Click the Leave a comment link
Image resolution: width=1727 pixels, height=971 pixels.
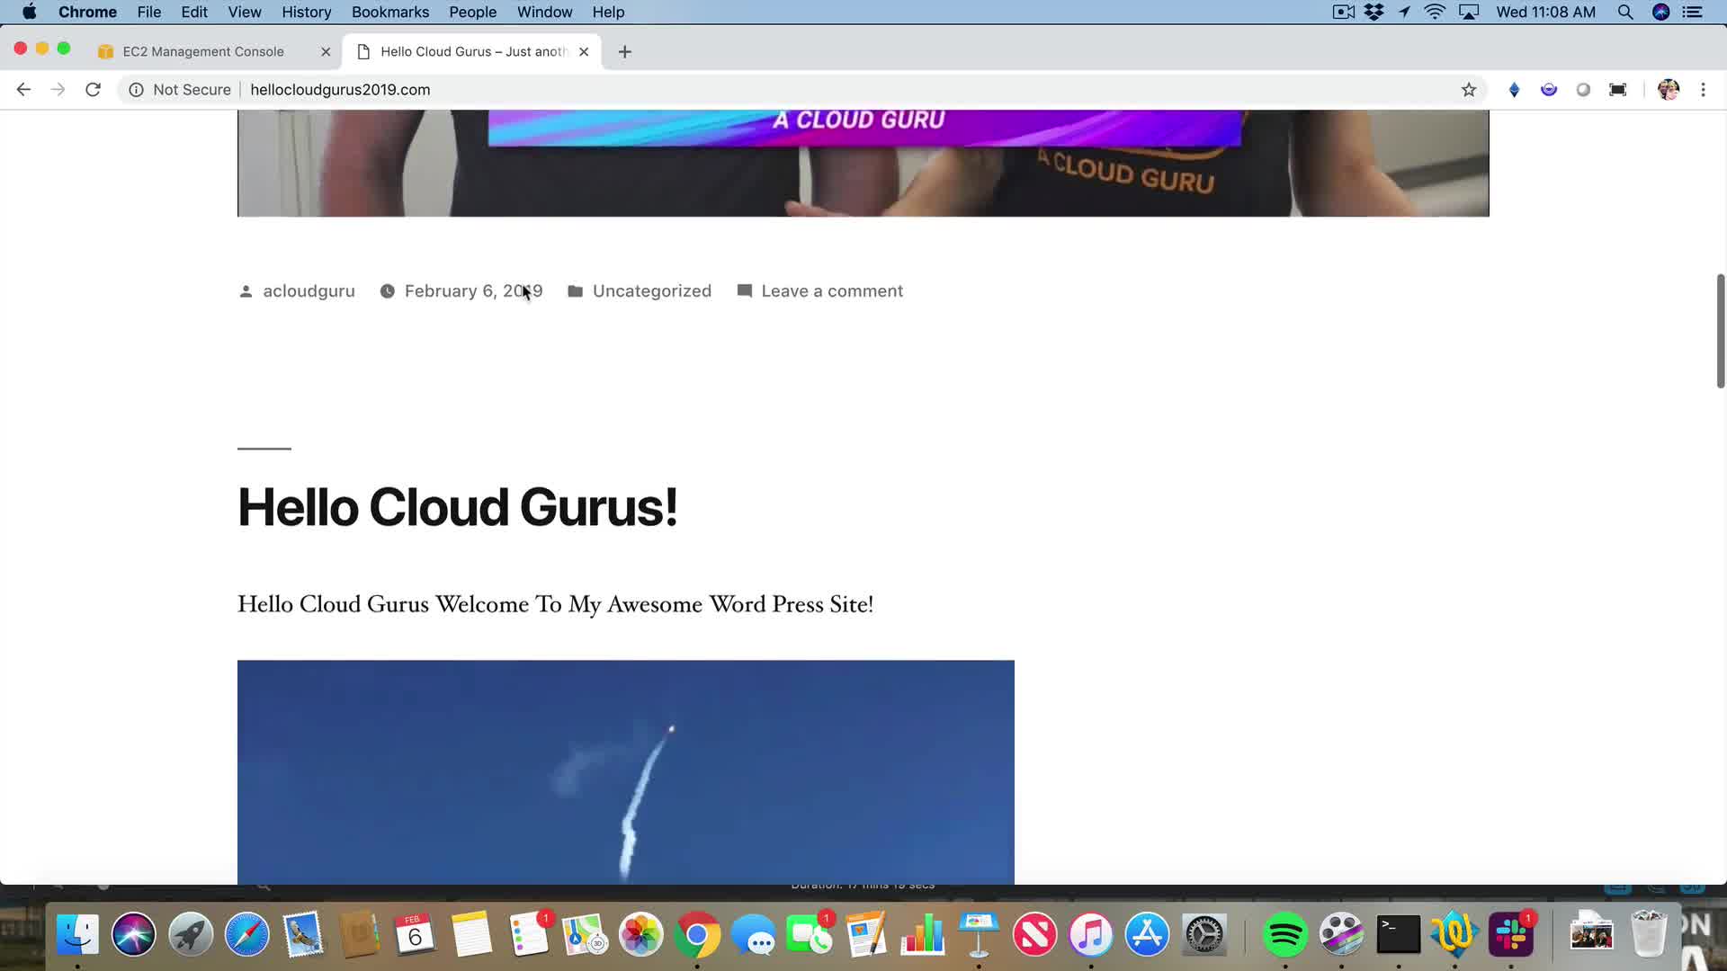(832, 290)
